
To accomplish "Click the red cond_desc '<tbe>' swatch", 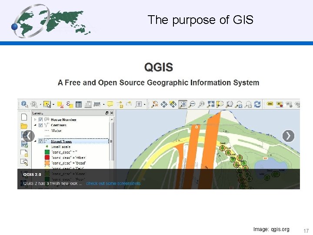I will pos(47,158).
